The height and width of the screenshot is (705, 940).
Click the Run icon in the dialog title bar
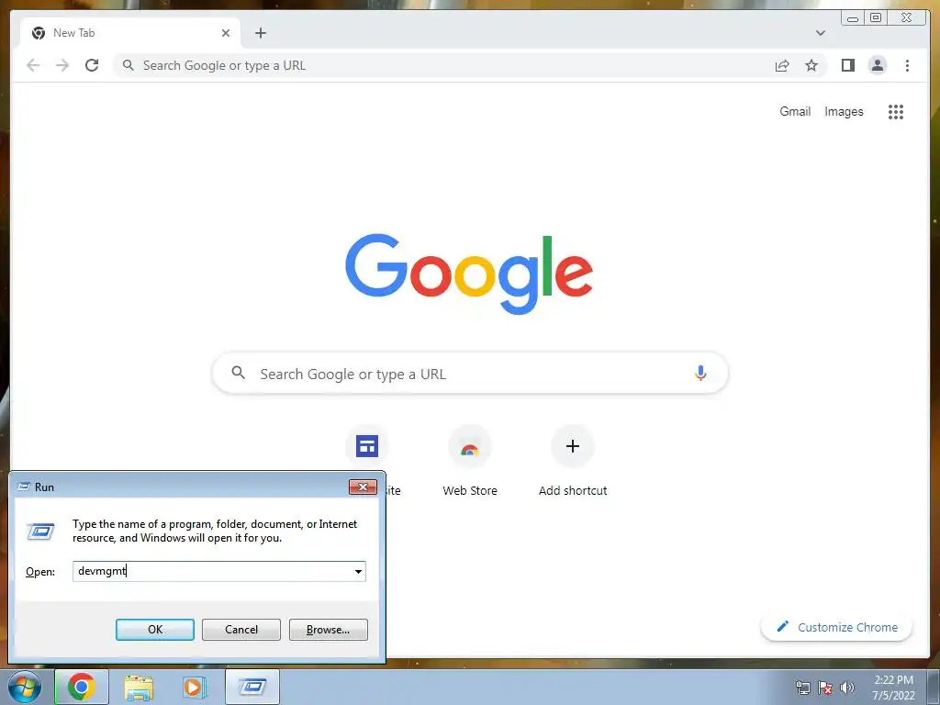24,487
